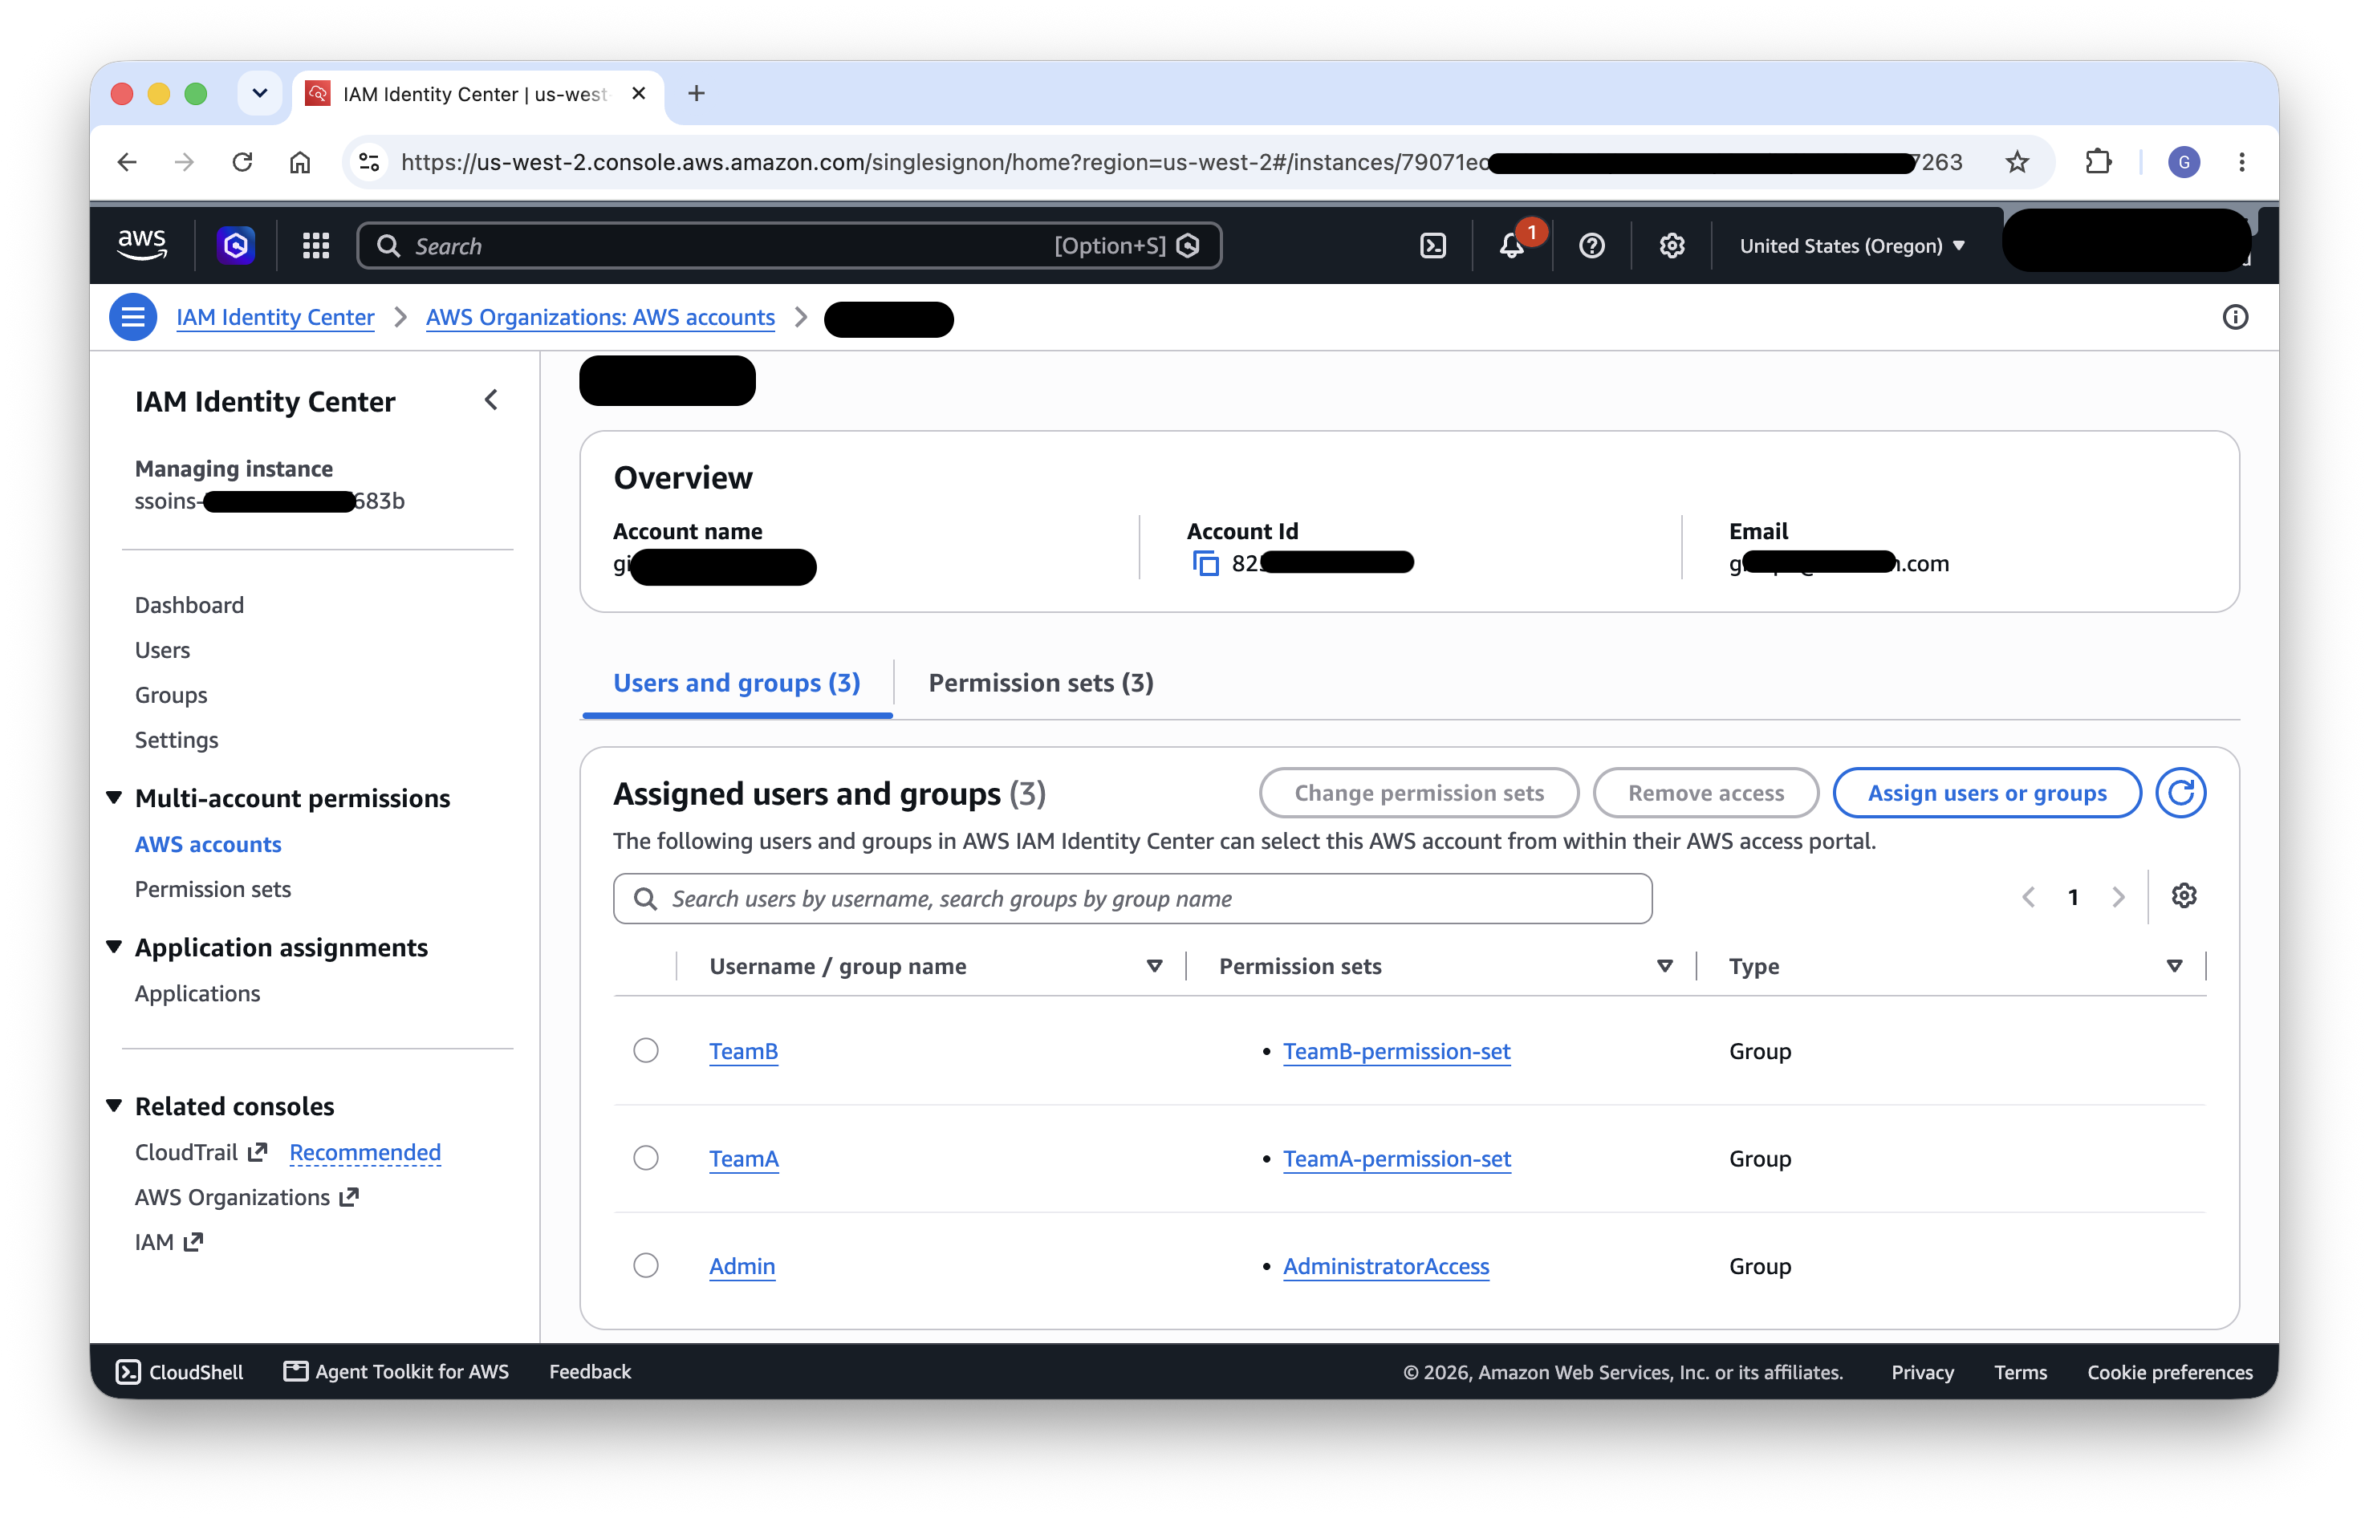Open the purple Amazon Q icon beside the AWS logo
This screenshot has width=2369, height=1518.
tap(236, 246)
